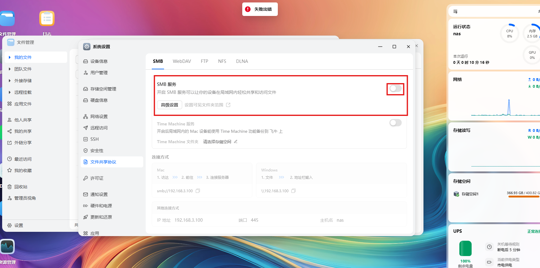540x268 pixels.
Task: Select 文件共享协议 in the settings sidebar
Action: pos(112,162)
